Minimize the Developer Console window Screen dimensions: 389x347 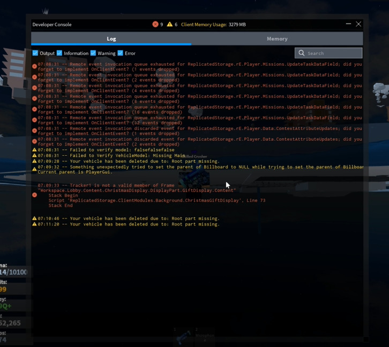[349, 24]
